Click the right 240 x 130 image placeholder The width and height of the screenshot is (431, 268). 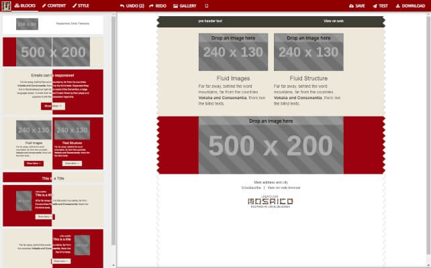click(309, 52)
